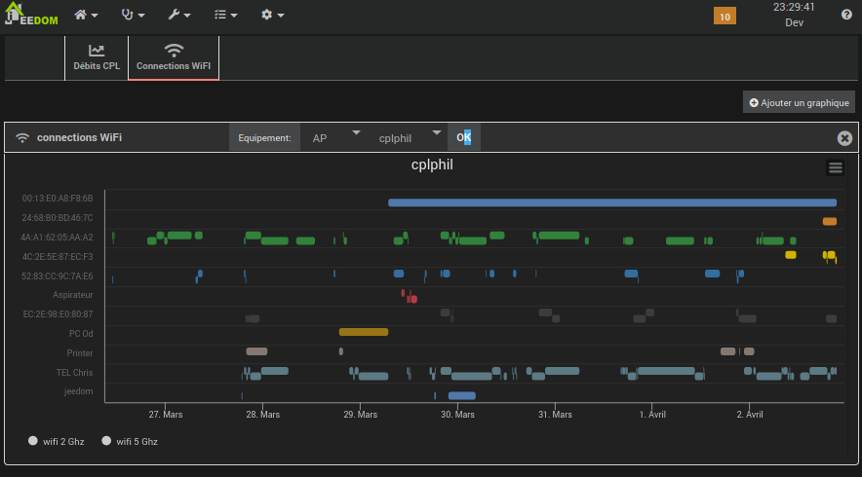Expand the cplphil equipment dropdown
The image size is (862, 477).
tap(410, 138)
